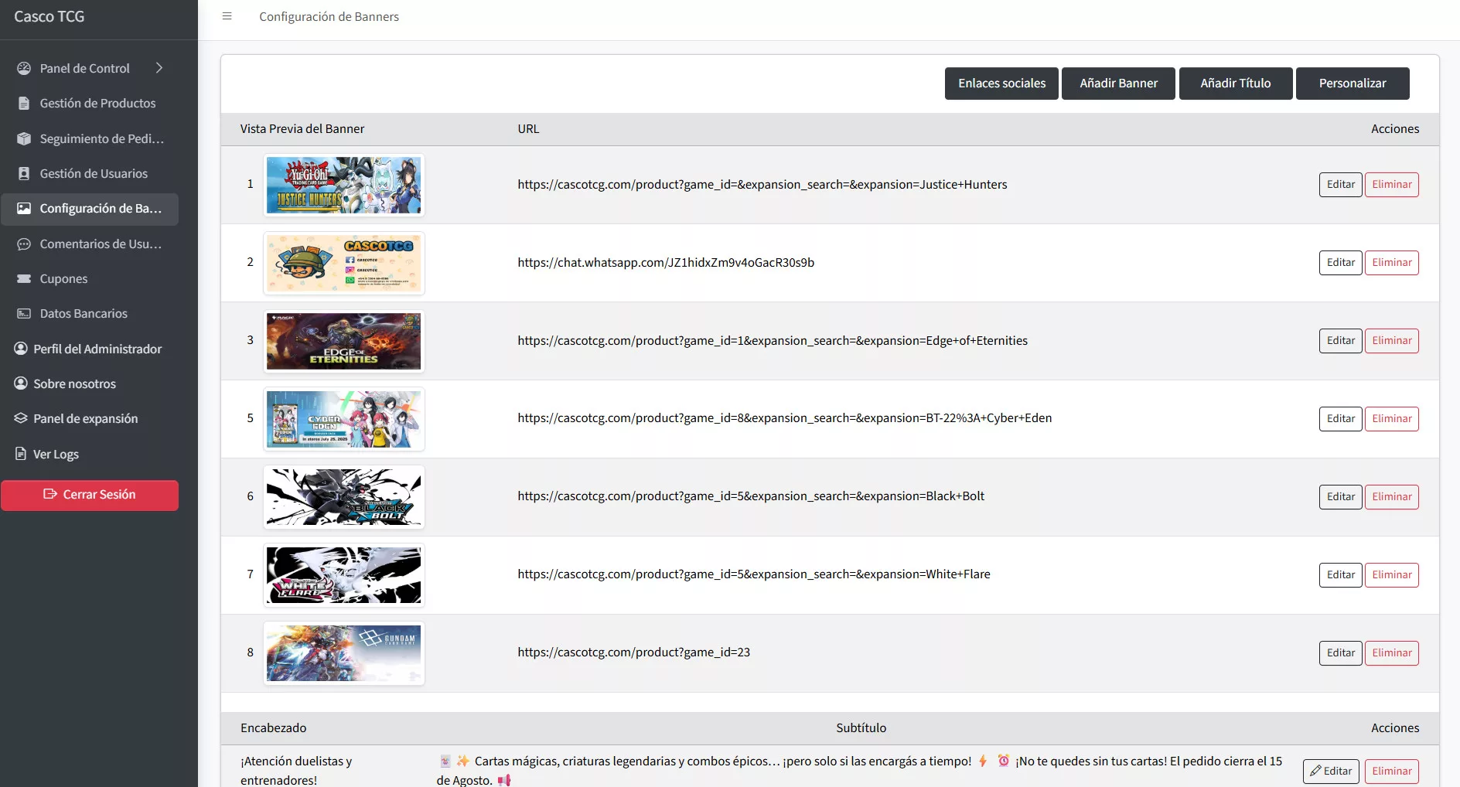Viewport: 1460px width, 787px height.
Task: Click the Panel de Control dashboard icon
Action: pyautogui.click(x=24, y=68)
